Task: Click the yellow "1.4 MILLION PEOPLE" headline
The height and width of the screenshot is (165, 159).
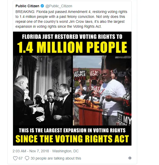Action: point(72,47)
